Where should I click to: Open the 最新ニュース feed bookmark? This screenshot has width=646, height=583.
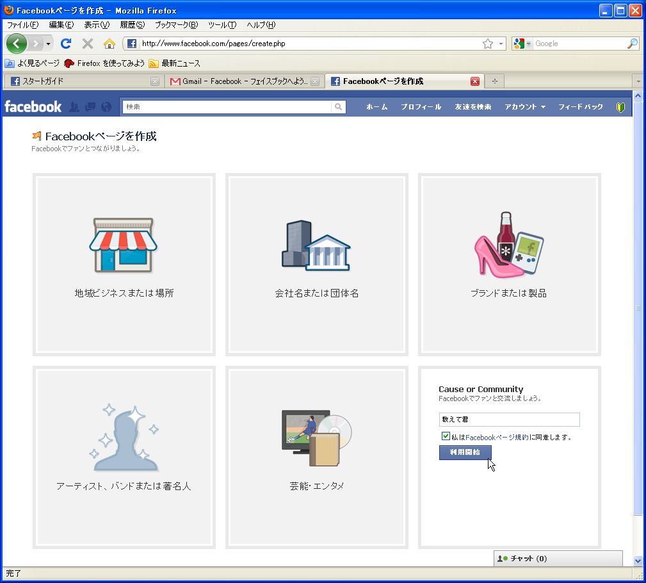tap(175, 63)
